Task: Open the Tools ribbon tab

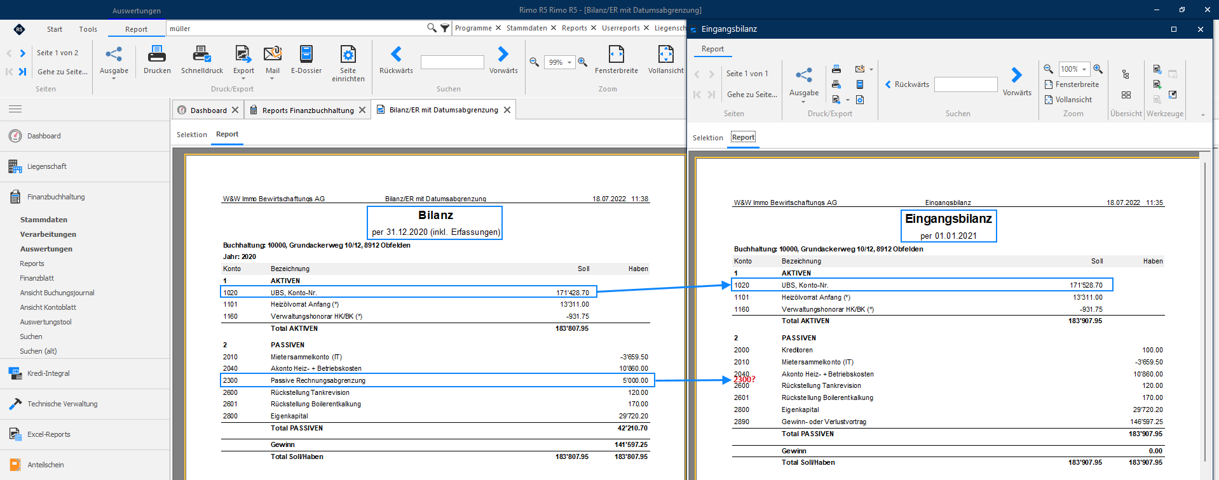Action: (88, 29)
